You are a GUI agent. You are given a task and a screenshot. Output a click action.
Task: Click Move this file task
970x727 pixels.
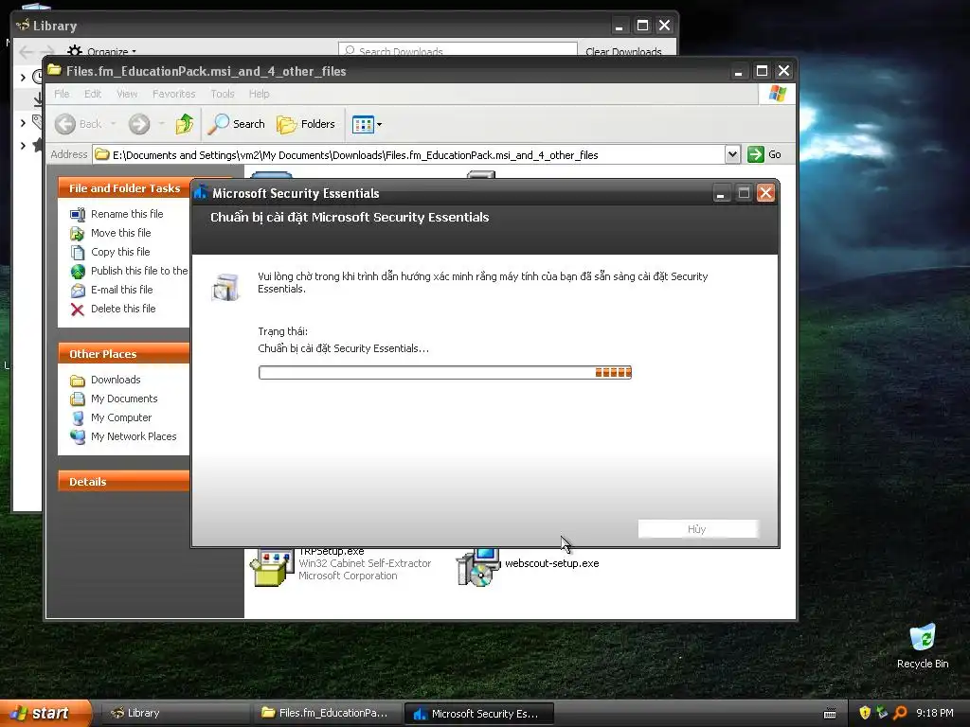coord(120,233)
